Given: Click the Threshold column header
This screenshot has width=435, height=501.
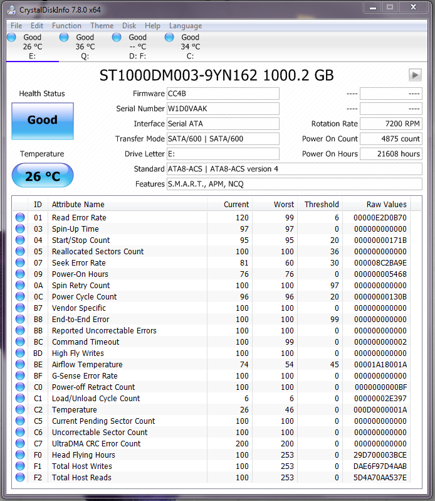Looking at the screenshot, I should tap(320, 205).
